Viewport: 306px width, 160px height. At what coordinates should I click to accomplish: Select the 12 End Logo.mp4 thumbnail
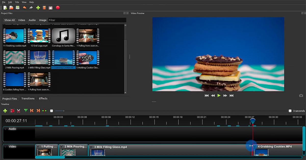(x=39, y=36)
